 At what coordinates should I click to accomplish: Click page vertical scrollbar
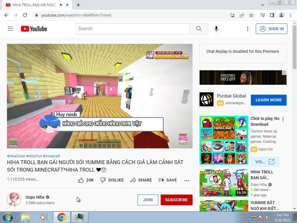pyautogui.click(x=295, y=47)
